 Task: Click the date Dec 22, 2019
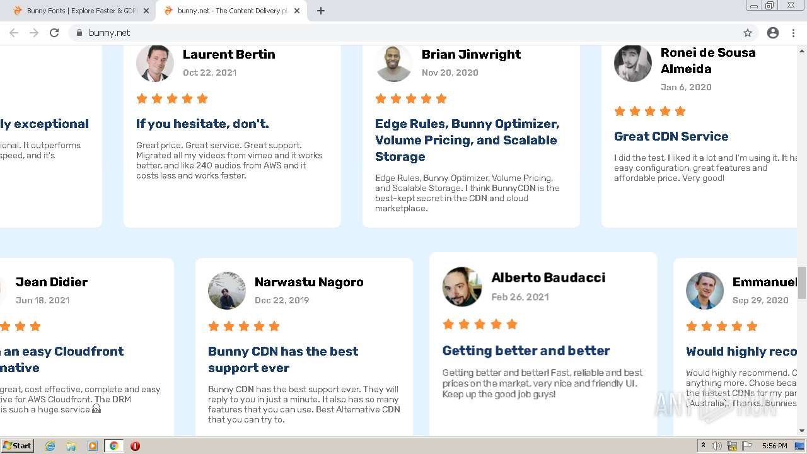[282, 300]
